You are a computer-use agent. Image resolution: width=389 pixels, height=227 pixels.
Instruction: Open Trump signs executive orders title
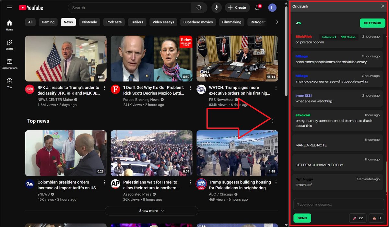[240, 90]
